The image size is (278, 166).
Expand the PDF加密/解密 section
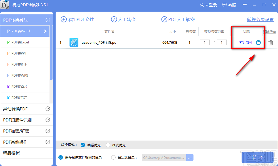click(26, 131)
